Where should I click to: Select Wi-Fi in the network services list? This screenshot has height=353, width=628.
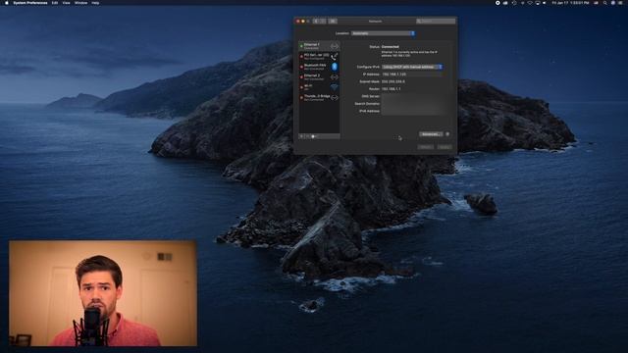pos(319,87)
